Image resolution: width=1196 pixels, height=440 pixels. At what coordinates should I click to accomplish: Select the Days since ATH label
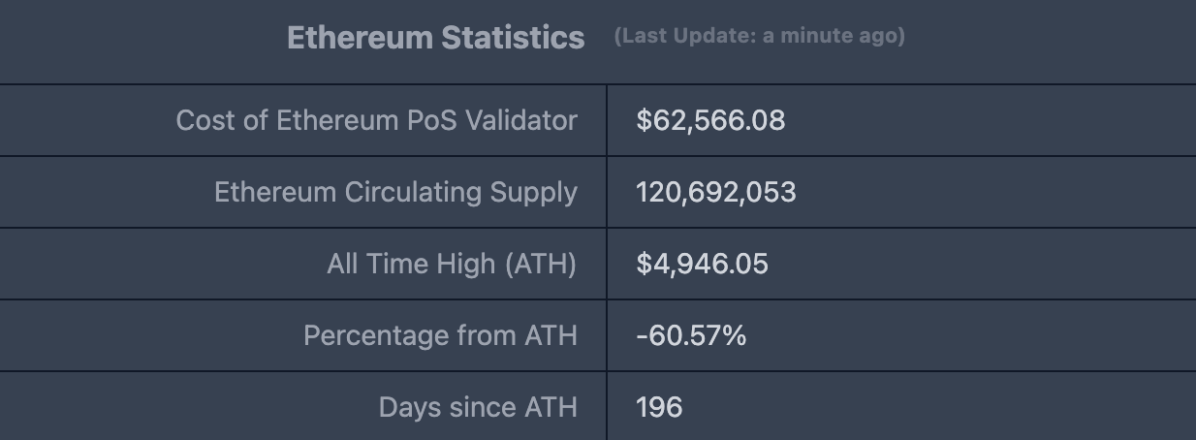pyautogui.click(x=478, y=407)
